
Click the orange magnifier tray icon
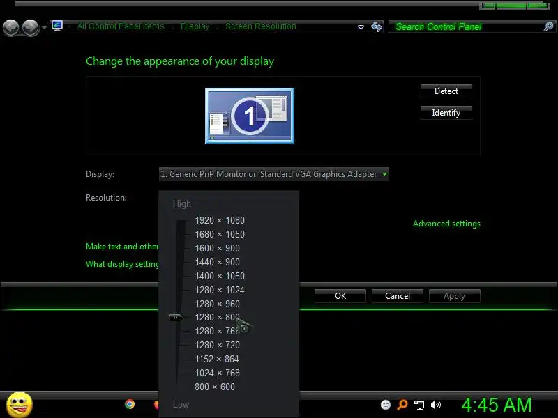[x=402, y=405]
